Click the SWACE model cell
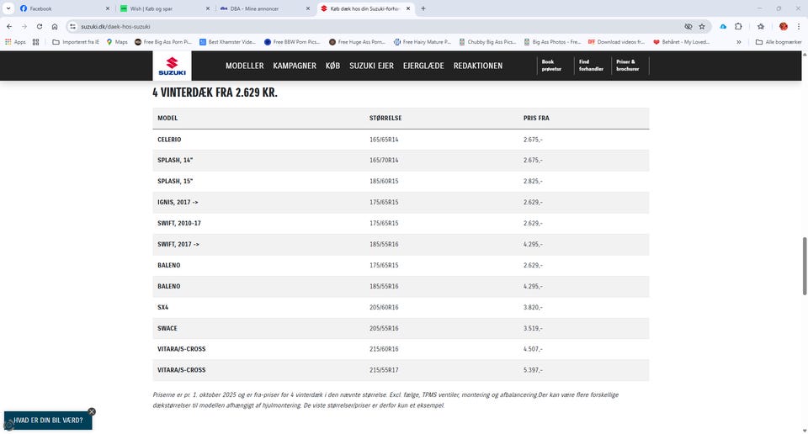 pos(167,329)
